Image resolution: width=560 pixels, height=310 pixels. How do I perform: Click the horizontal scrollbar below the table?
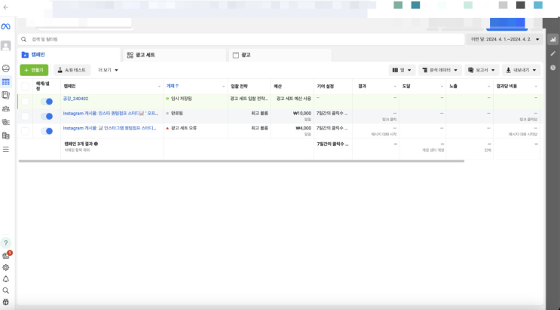(x=241, y=161)
